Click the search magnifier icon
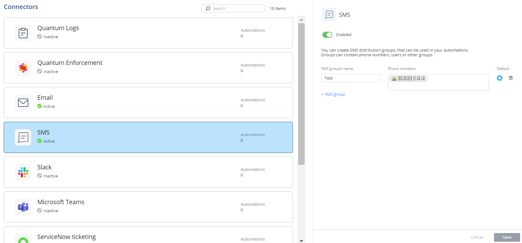This screenshot has width=522, height=243. (x=208, y=8)
